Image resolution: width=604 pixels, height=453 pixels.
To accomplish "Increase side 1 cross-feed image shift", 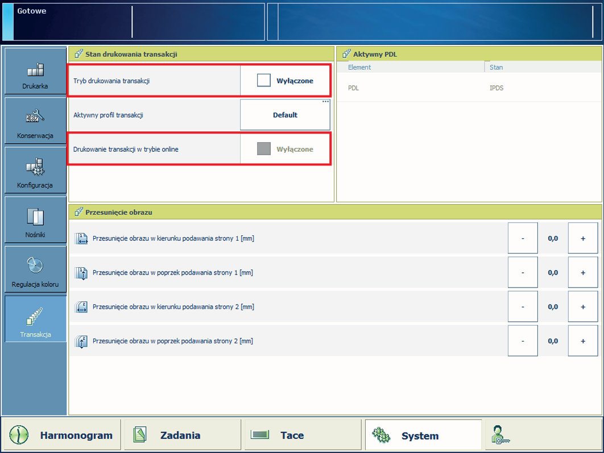I will click(582, 272).
